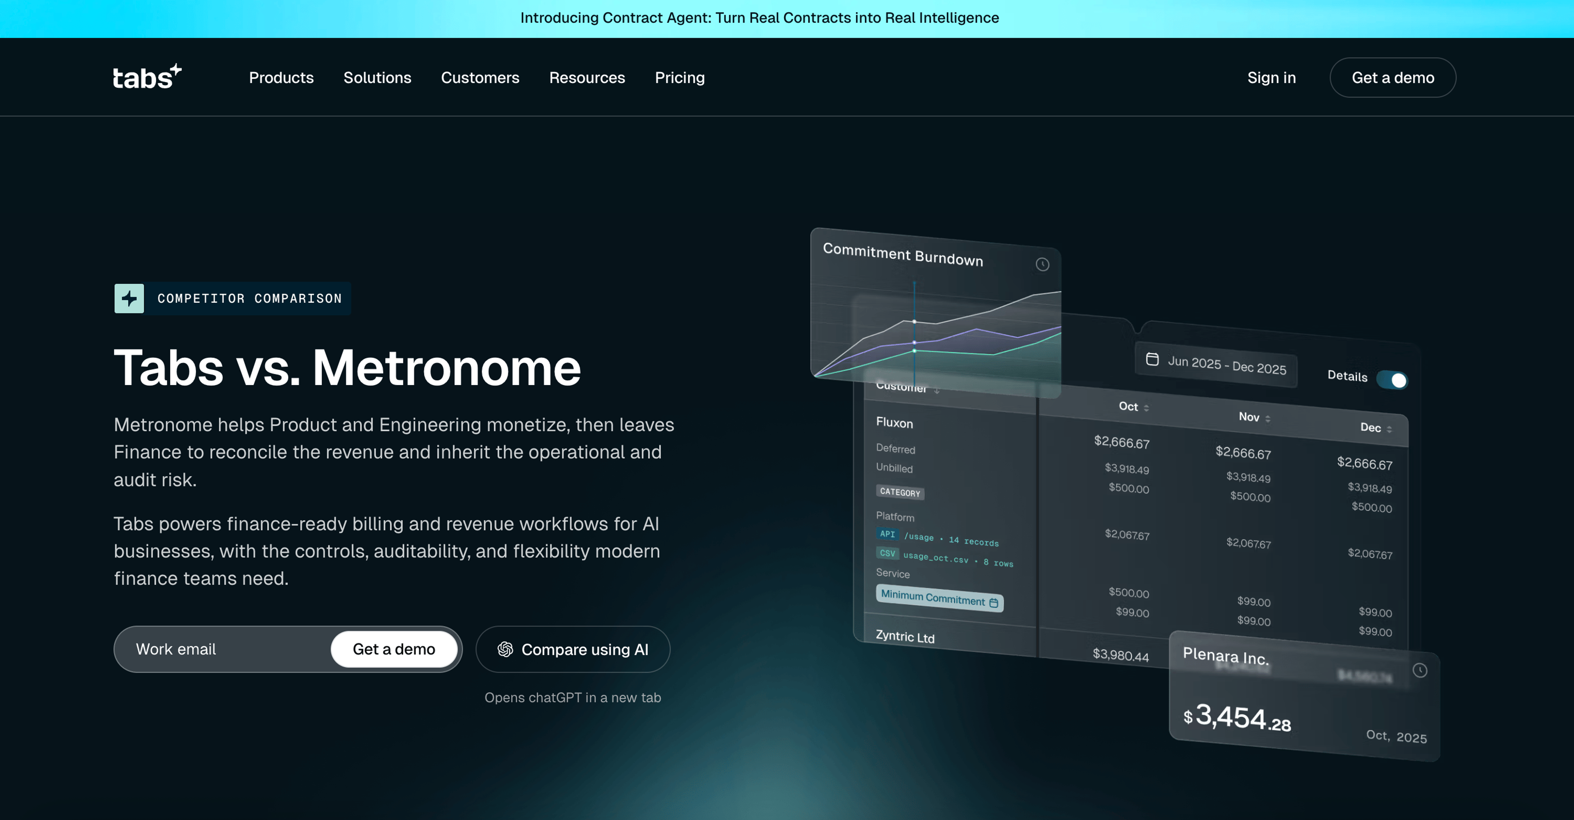Open the Jun 2025 - Dec 2025 date range
Viewport: 1574px width, 820px height.
[x=1217, y=365]
